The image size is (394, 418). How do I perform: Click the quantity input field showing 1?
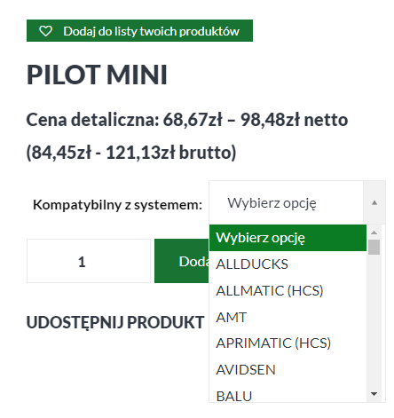(89, 261)
